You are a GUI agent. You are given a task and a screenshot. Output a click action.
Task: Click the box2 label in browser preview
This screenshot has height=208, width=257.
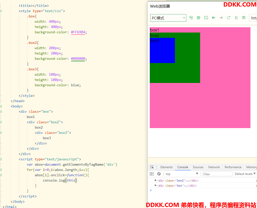155,35
